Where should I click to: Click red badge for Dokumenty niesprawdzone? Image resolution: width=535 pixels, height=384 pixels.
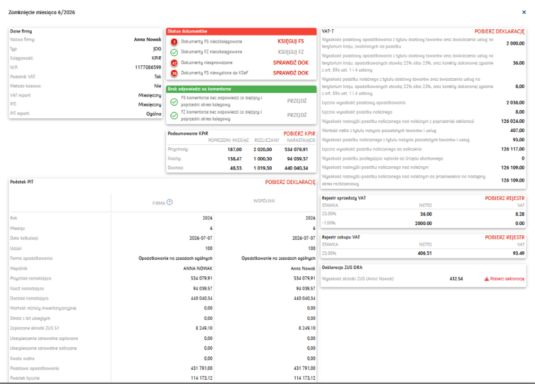(174, 63)
